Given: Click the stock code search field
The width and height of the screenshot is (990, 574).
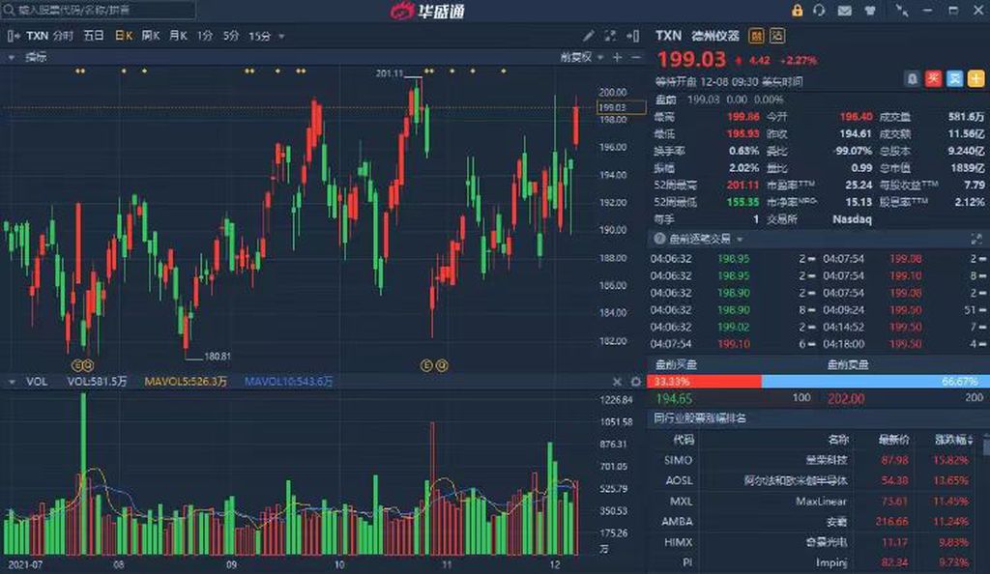Looking at the screenshot, I should [98, 10].
